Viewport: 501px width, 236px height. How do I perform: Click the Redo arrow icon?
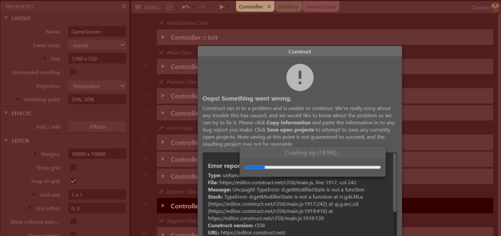click(201, 7)
